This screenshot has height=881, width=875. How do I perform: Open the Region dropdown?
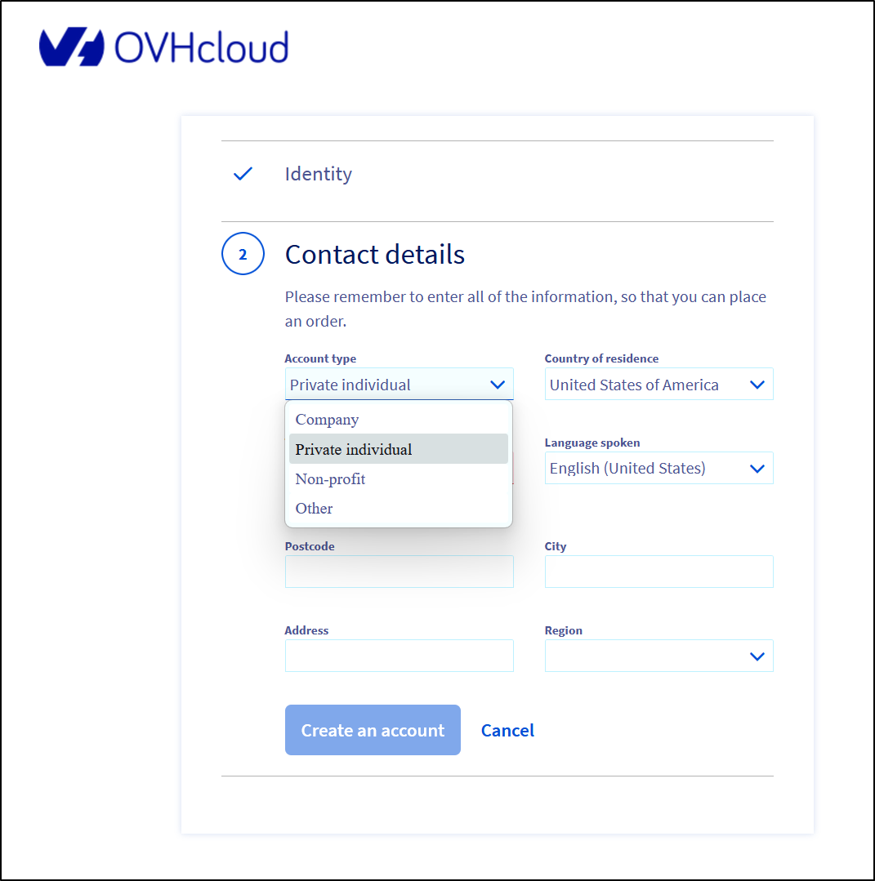(x=659, y=656)
